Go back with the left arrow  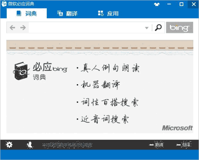pyautogui.click(x=12, y=27)
